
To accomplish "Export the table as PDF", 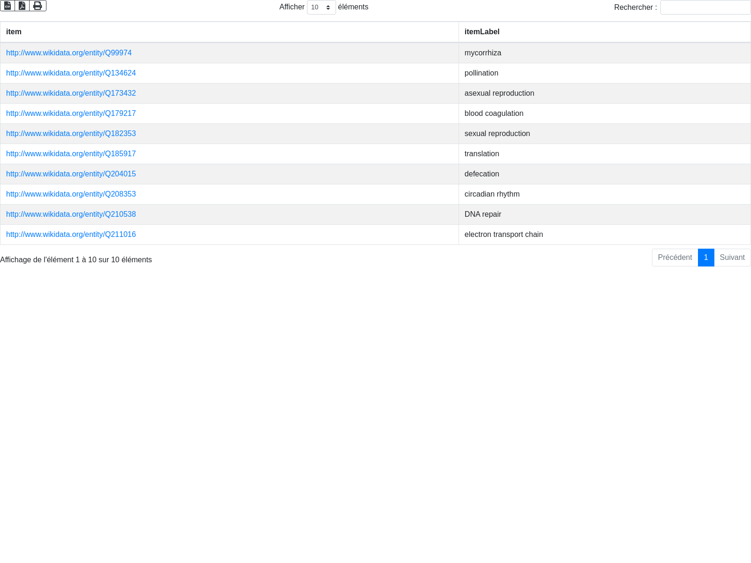I will pos(22,6).
